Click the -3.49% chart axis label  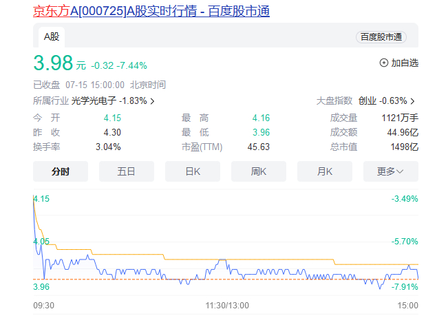pyautogui.click(x=405, y=199)
